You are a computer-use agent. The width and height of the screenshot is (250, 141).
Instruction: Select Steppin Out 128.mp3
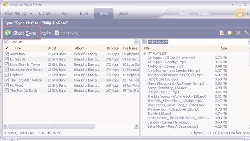163,92
